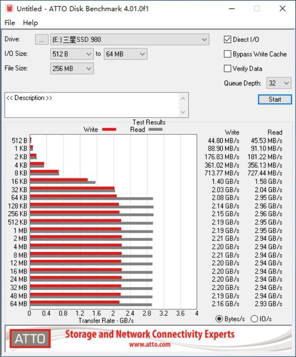Open the File Size 256 MB dropdown
Image resolution: width=296 pixels, height=357 pixels.
tap(72, 68)
